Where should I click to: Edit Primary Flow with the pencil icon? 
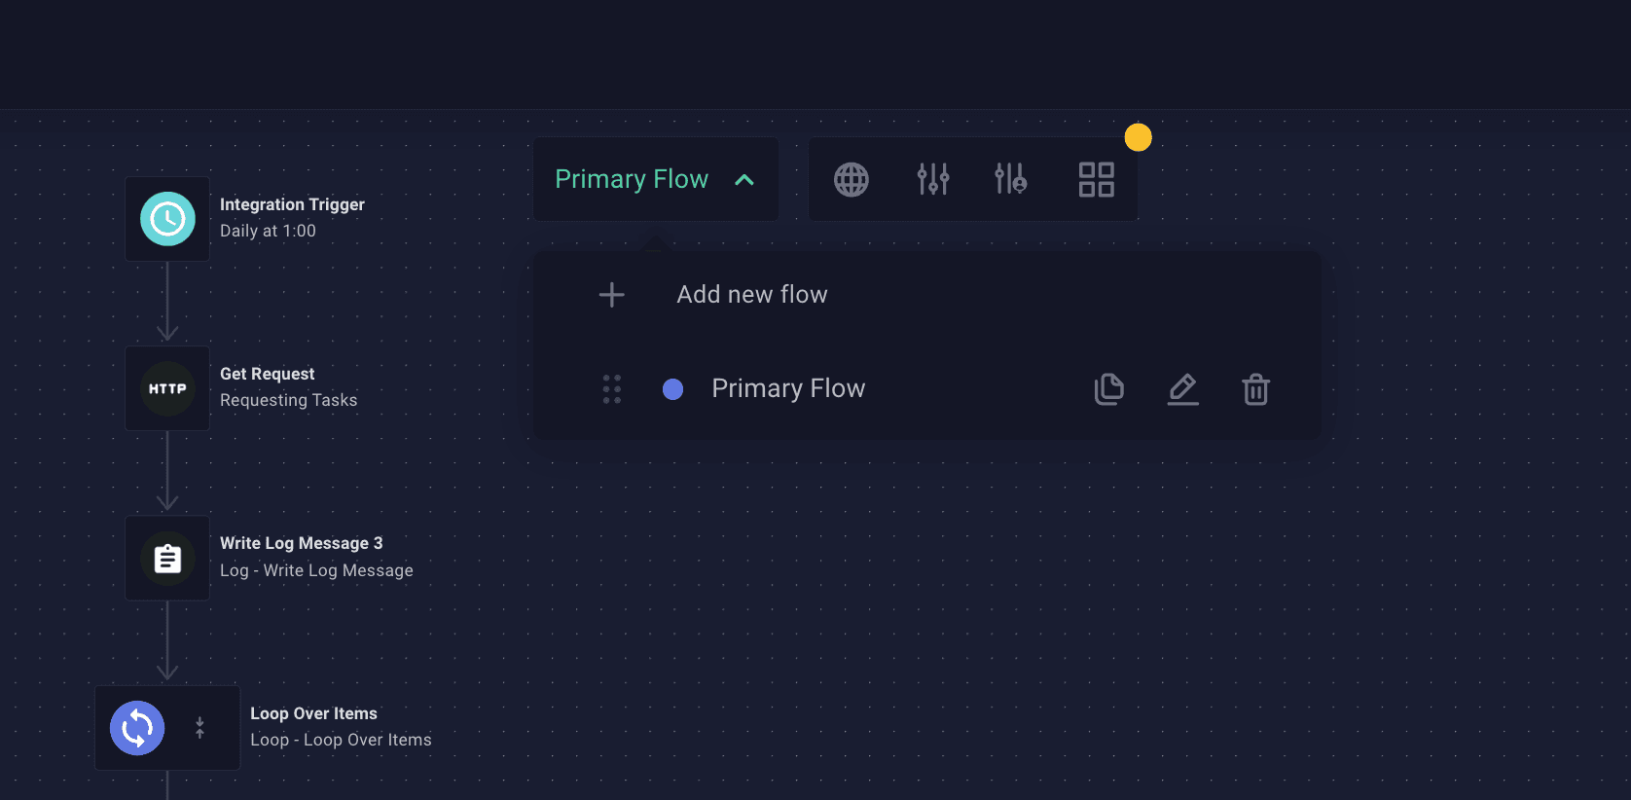pos(1183,389)
